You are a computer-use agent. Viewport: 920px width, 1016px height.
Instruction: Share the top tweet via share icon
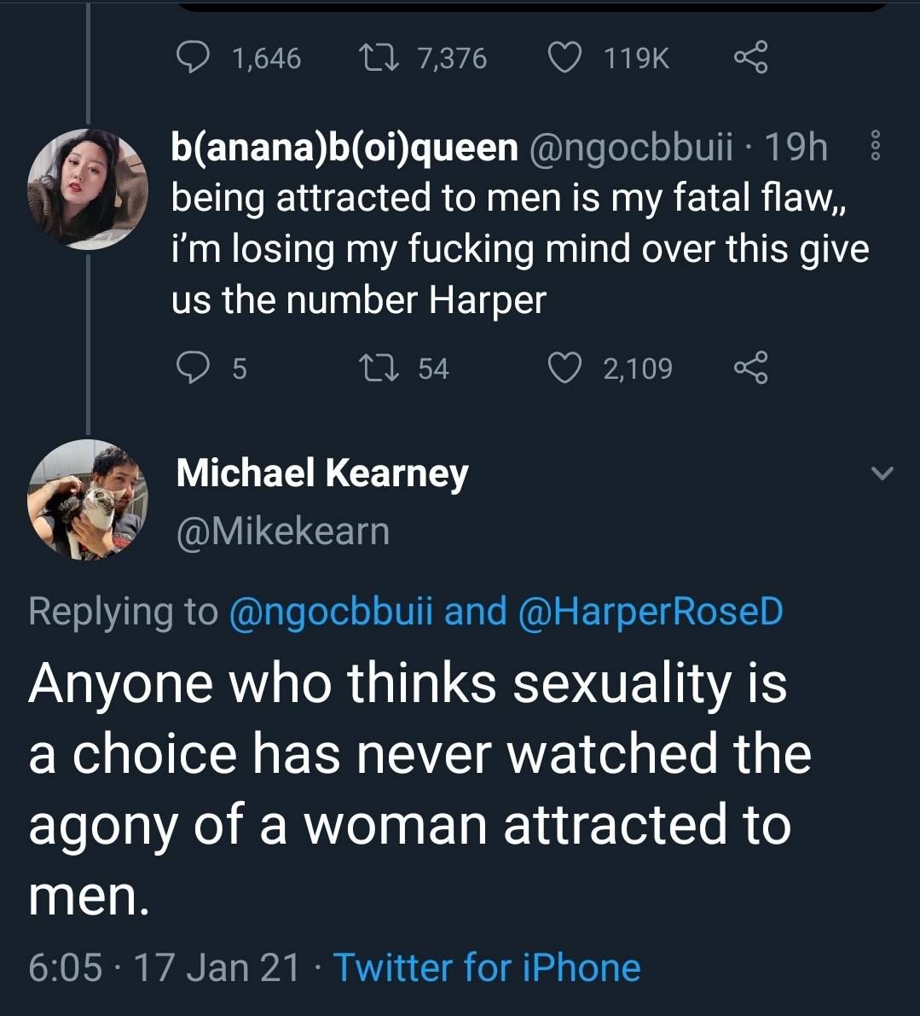[750, 57]
